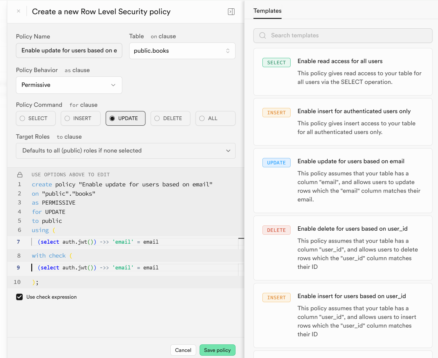Select the ALL policy command
This screenshot has width=438, height=358.
tap(215, 118)
